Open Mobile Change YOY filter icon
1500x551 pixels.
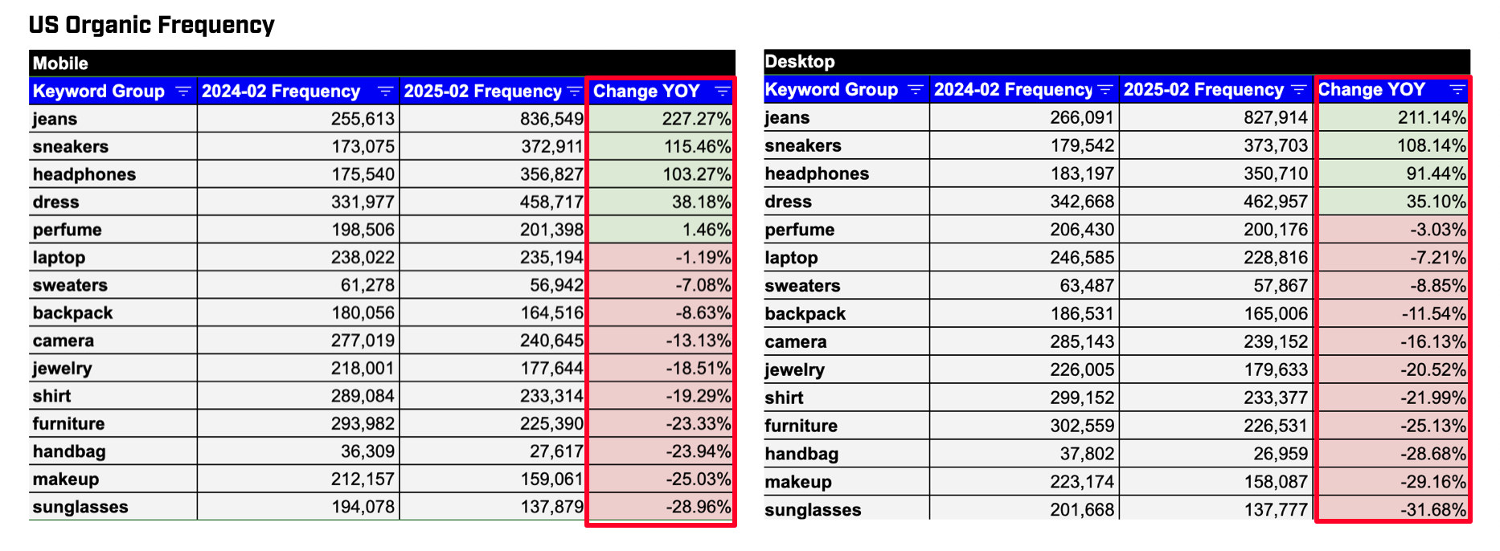(723, 92)
